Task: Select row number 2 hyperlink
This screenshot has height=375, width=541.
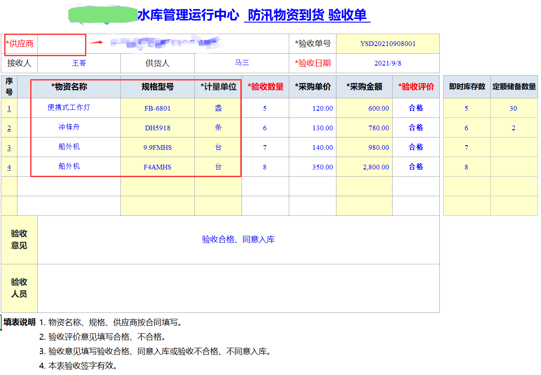Action: [9, 128]
